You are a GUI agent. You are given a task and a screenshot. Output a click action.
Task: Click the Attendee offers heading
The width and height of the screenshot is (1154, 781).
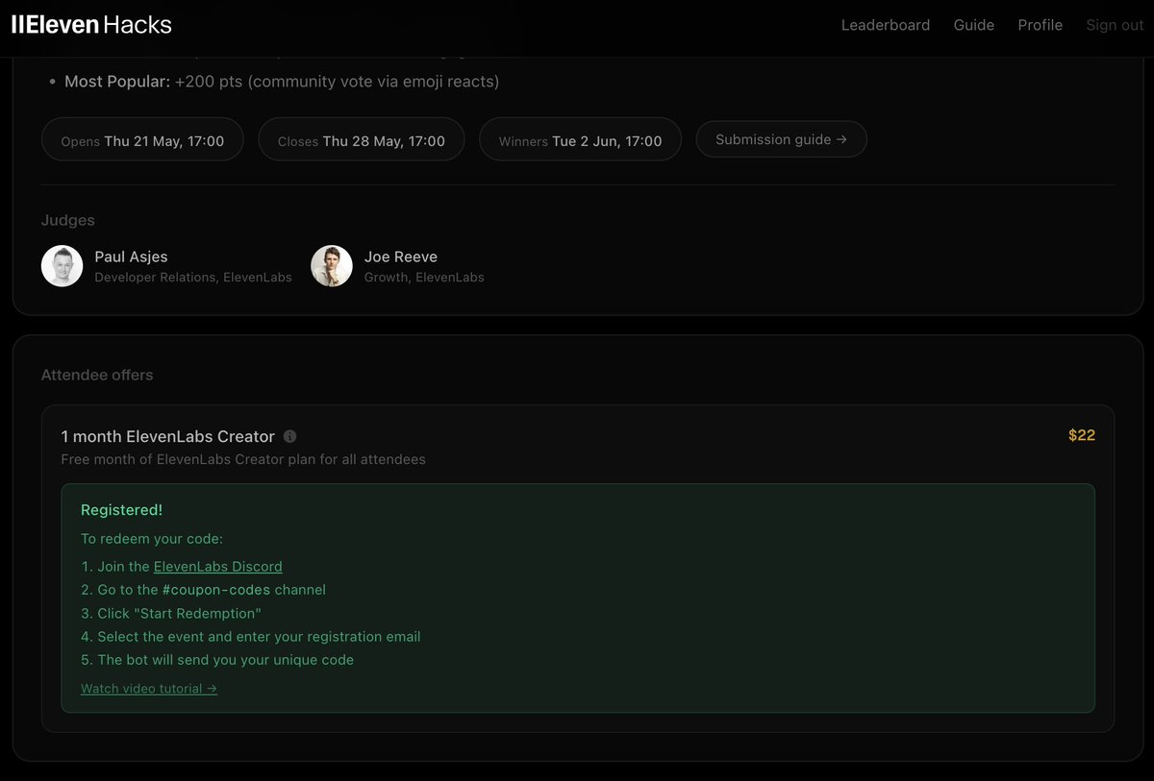pos(97,375)
